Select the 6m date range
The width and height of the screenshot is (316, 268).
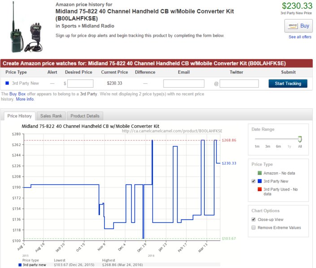[278, 146]
